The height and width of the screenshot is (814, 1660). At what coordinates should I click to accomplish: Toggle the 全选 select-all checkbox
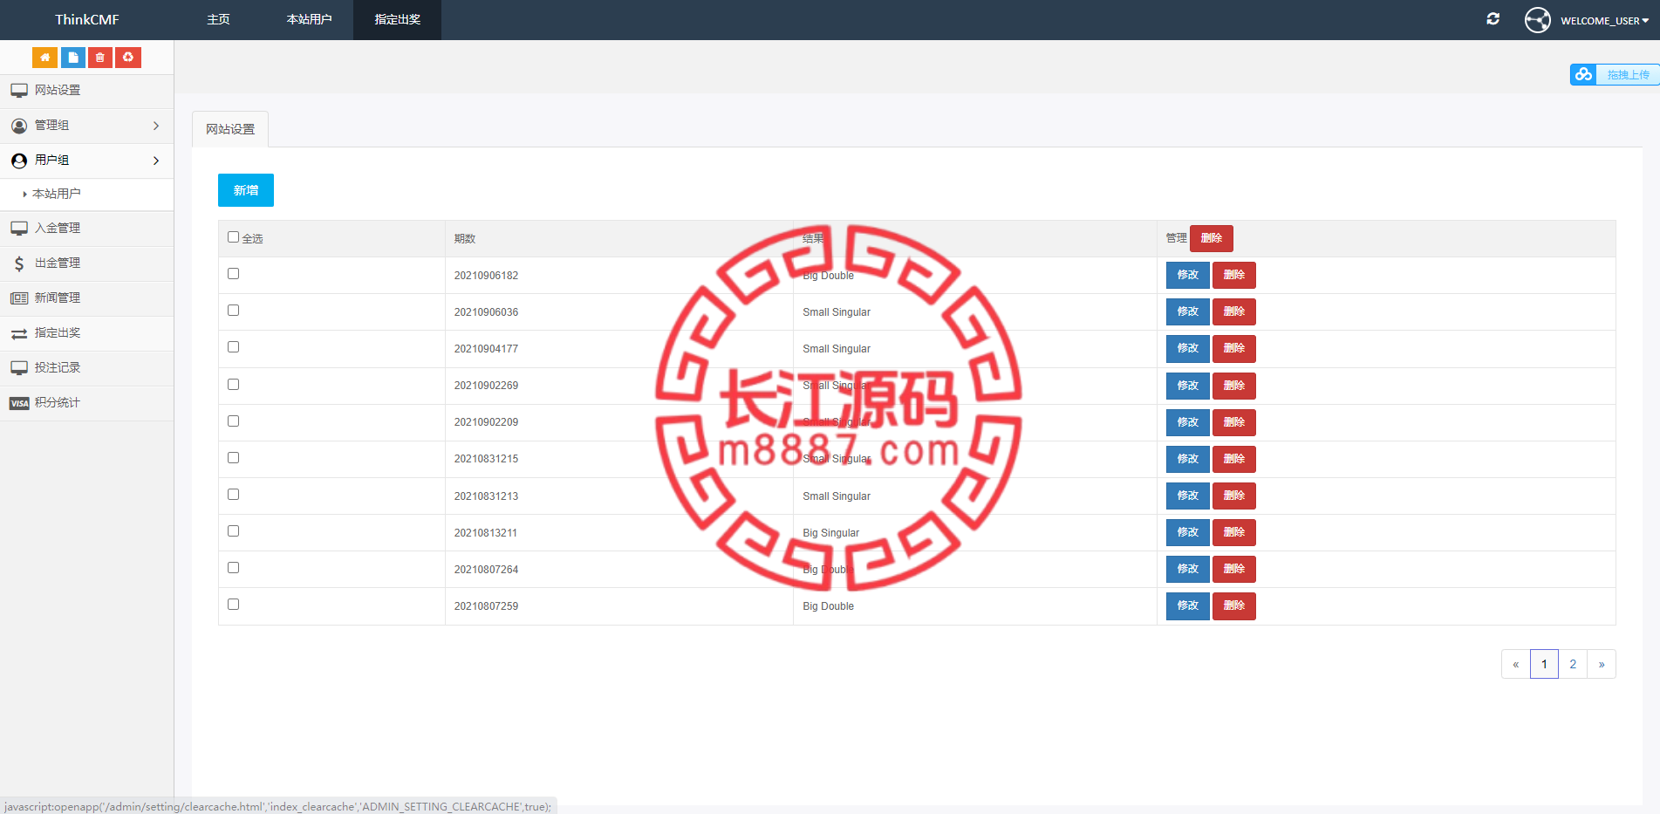coord(233,237)
